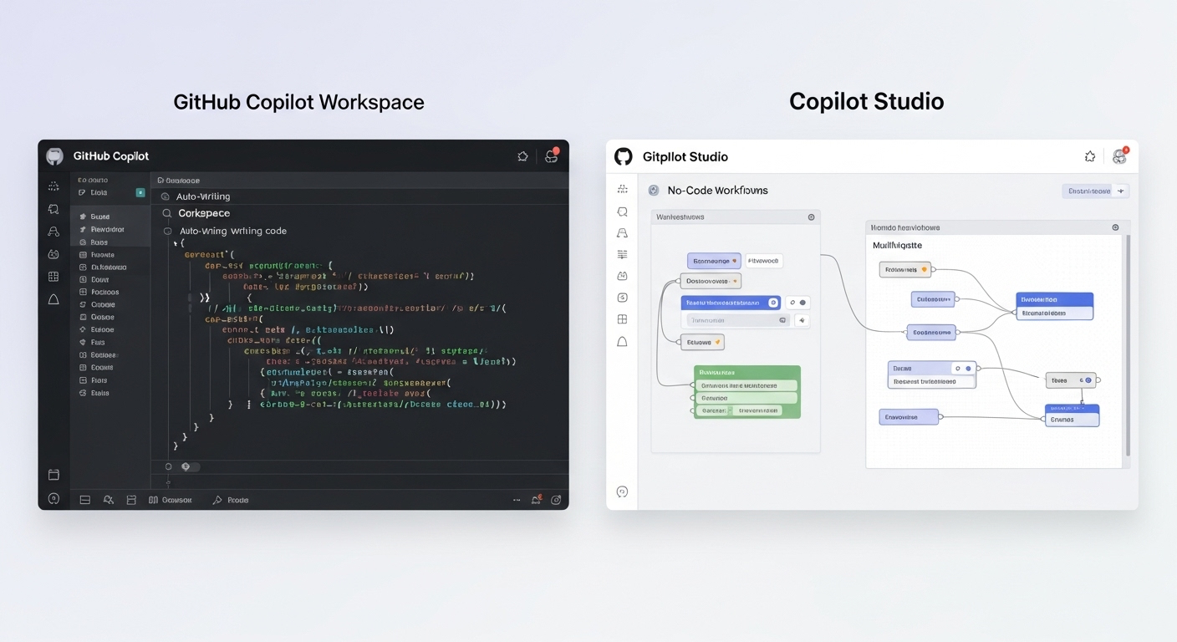Click the Corkspece search row
The width and height of the screenshot is (1177, 642).
tap(360, 213)
